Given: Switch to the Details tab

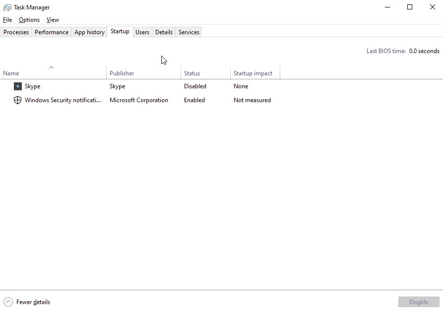Looking at the screenshot, I should 164,32.
